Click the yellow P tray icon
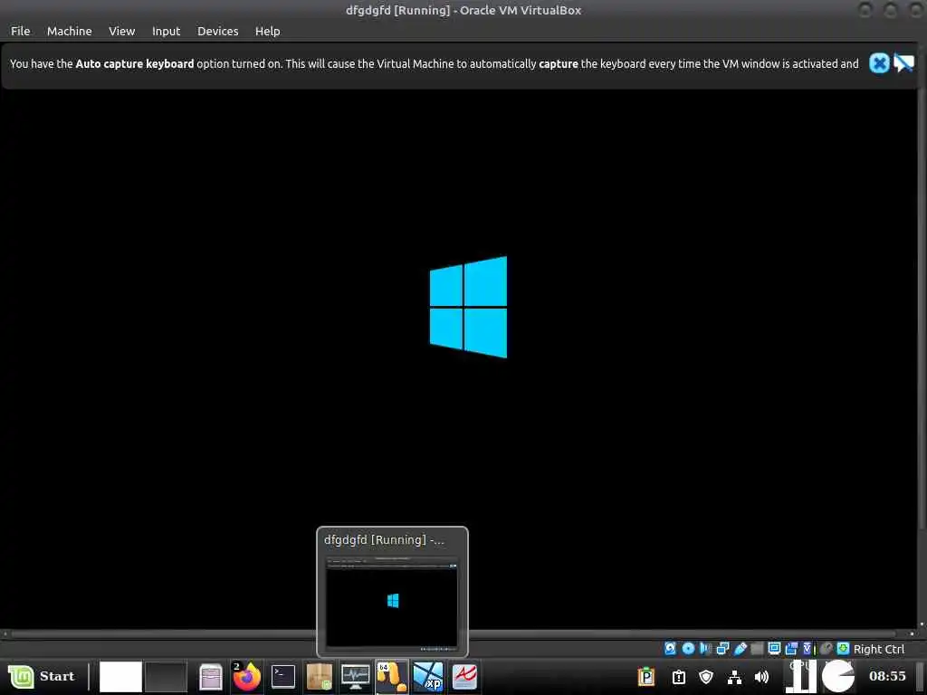Screen dimensions: 927x695 point(646,676)
